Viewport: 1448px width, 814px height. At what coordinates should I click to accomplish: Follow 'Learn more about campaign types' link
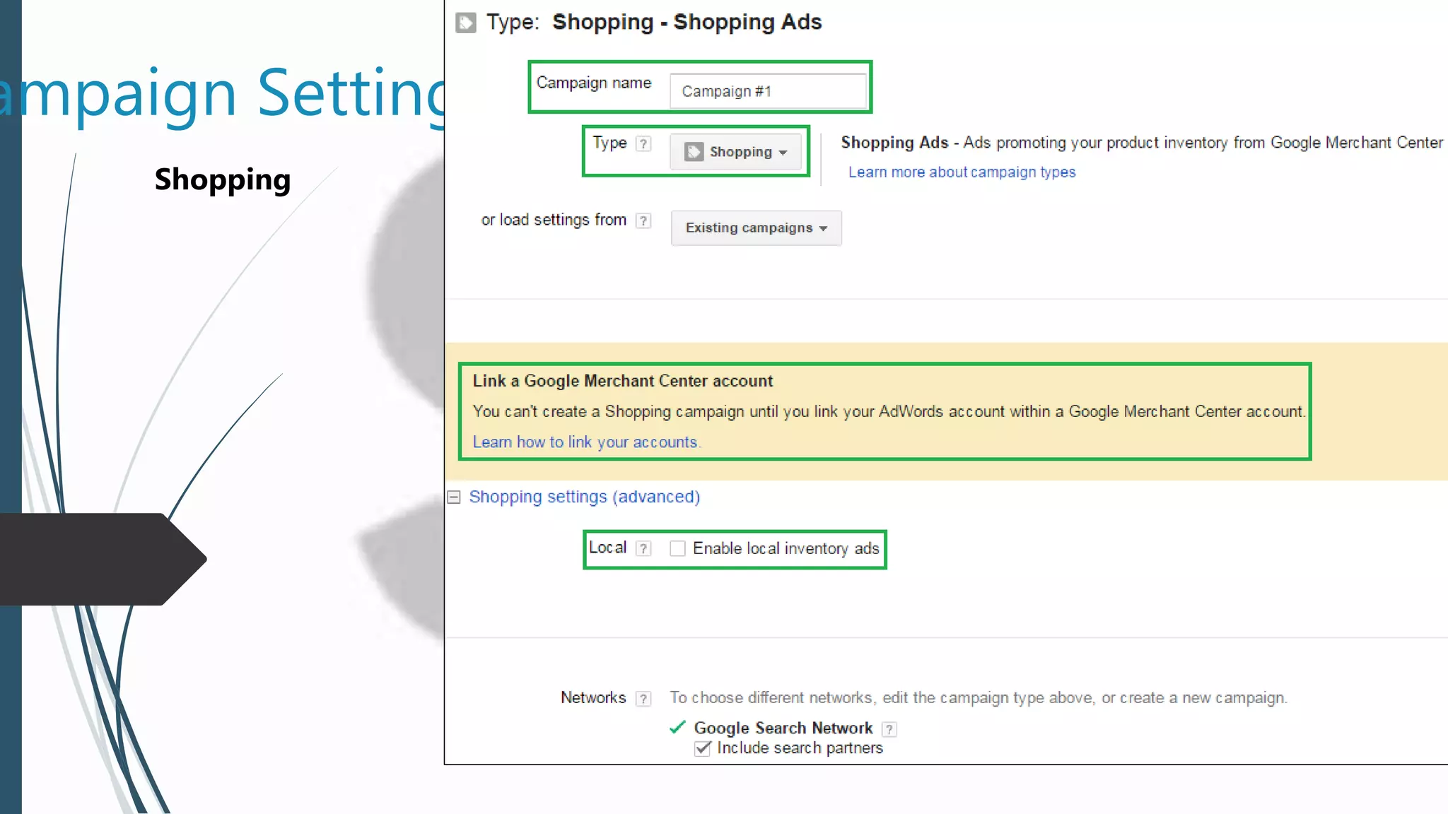point(962,172)
